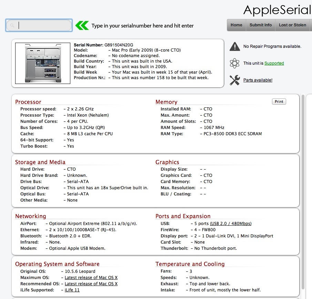Open the iLife 11 link
312x299 pixels.
[x=72, y=290]
